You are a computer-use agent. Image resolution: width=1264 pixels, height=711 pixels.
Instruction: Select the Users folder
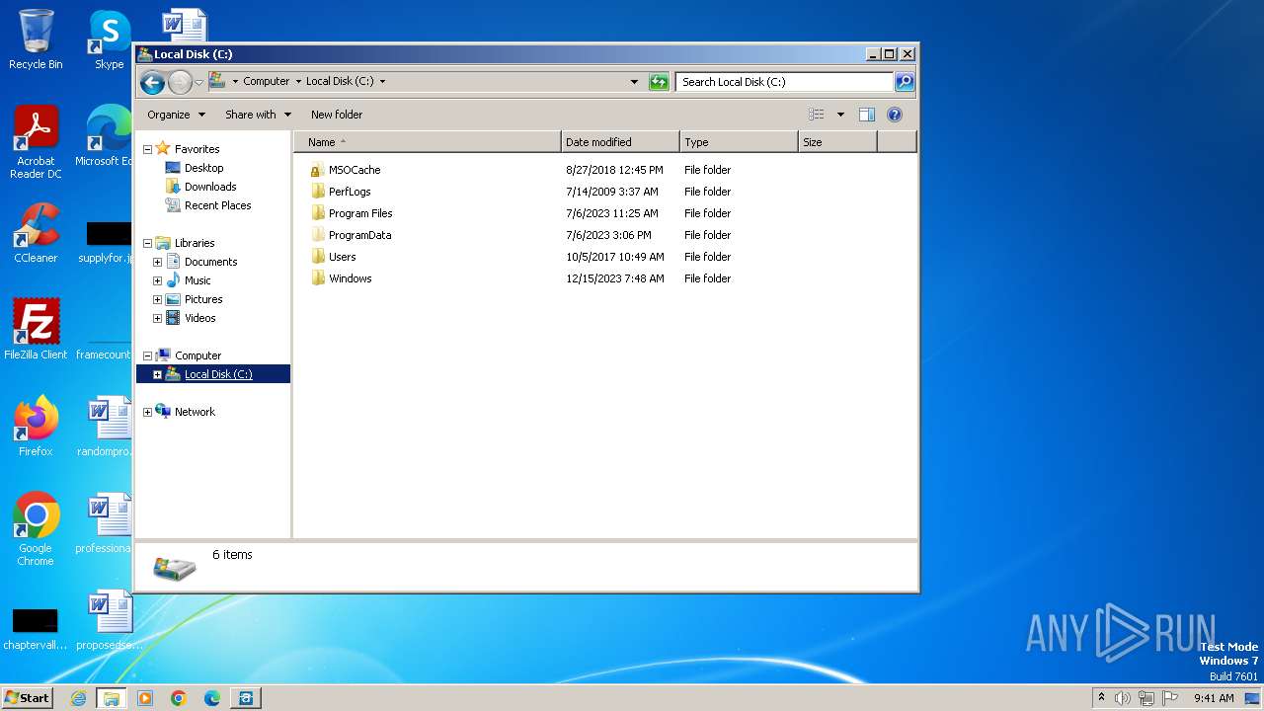333,257
